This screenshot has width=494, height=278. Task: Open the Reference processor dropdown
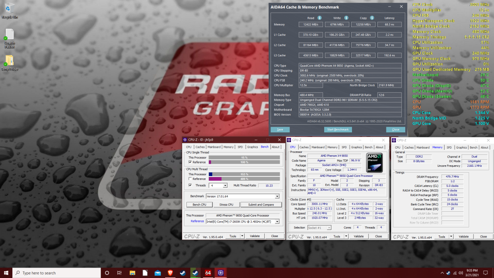point(277,221)
